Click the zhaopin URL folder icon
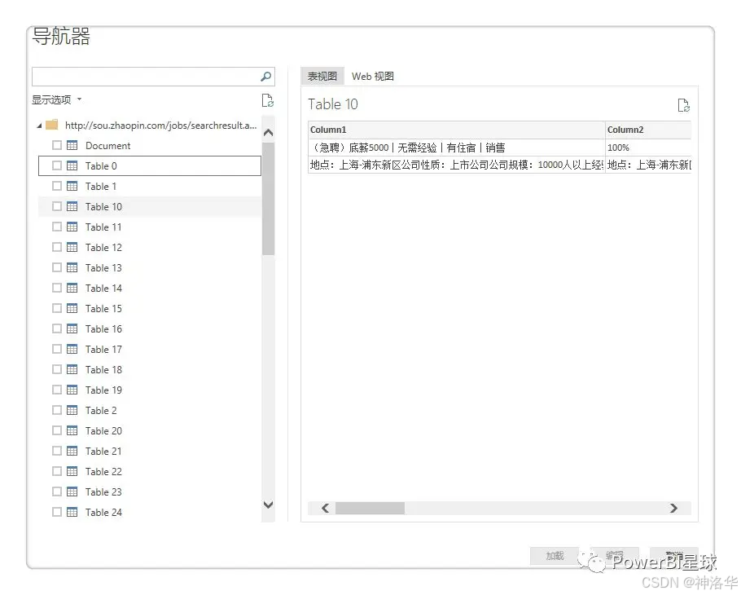 [x=52, y=125]
